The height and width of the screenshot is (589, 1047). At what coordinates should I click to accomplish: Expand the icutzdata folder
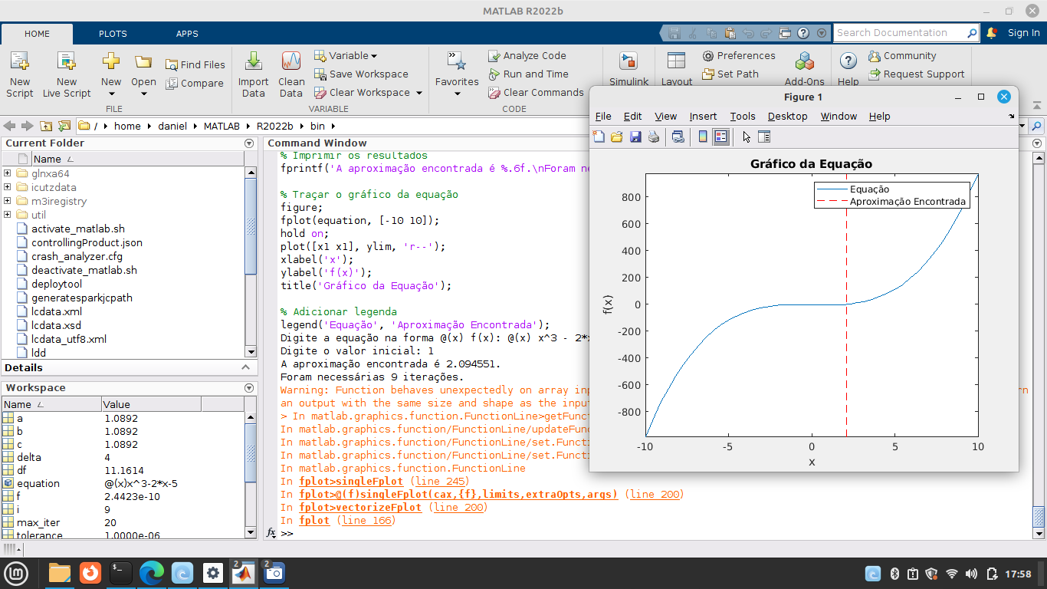coord(8,187)
